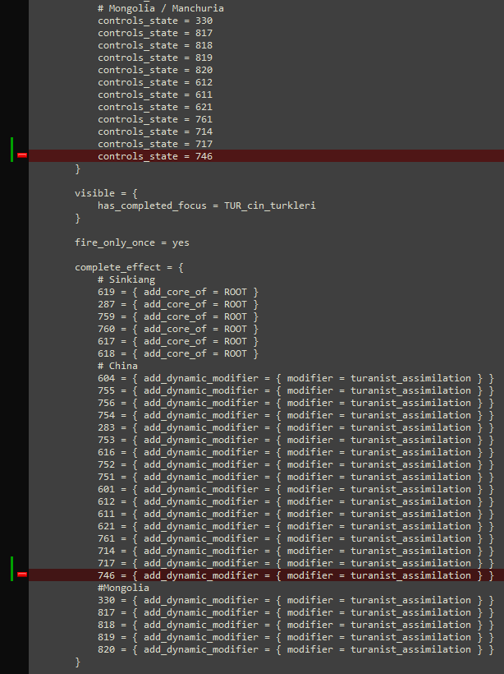The height and width of the screenshot is (674, 504).
Task: Click the line controls_state = 820
Action: (155, 70)
